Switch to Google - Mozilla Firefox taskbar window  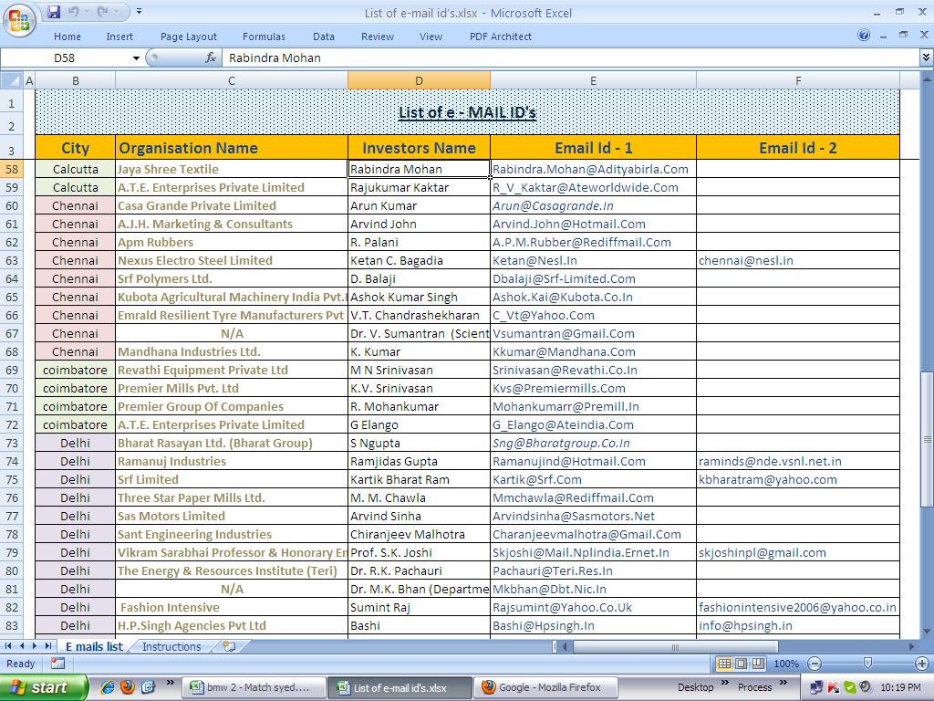click(x=545, y=688)
